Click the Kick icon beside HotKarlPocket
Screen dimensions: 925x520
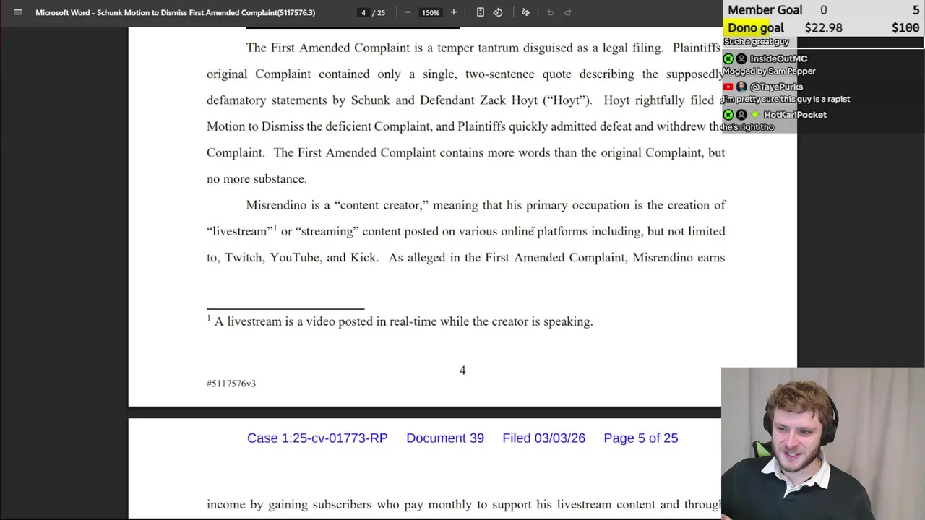tap(728, 115)
